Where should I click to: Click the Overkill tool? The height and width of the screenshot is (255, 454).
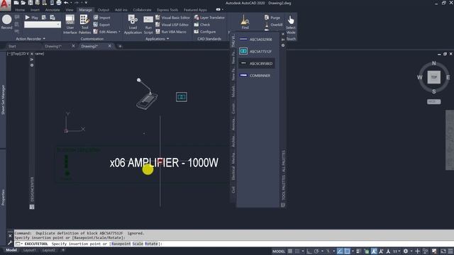(274, 25)
